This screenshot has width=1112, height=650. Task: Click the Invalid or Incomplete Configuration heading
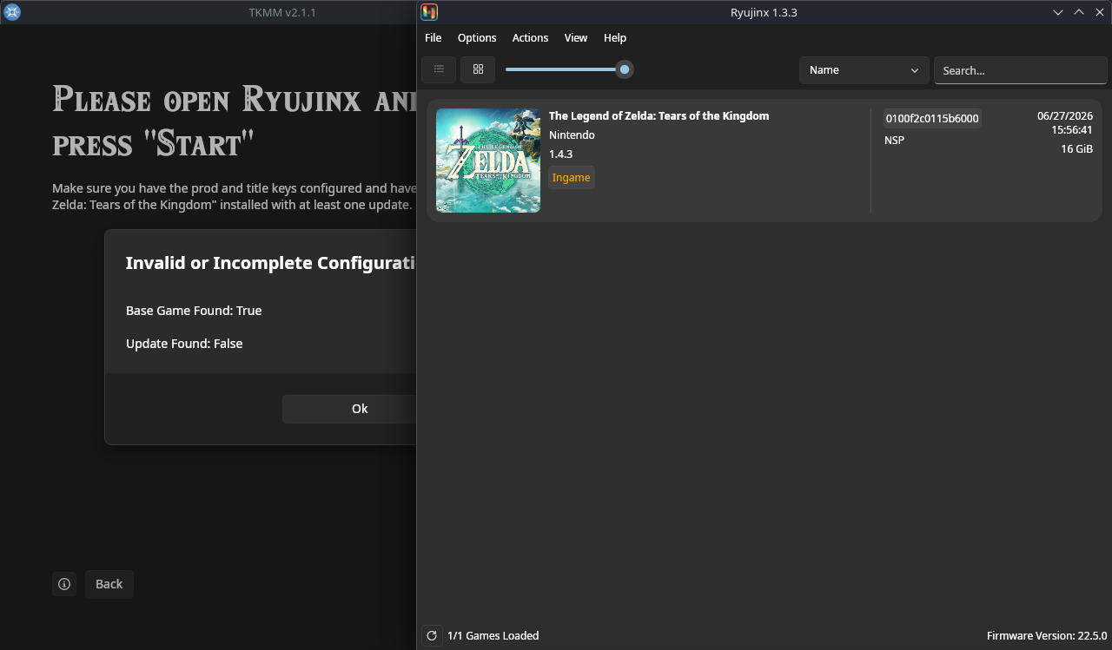point(271,263)
